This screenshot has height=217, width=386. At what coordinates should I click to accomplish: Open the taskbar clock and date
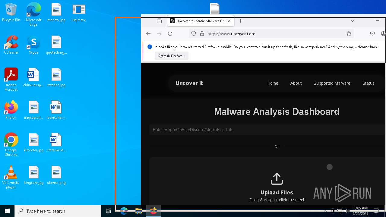pyautogui.click(x=360, y=211)
